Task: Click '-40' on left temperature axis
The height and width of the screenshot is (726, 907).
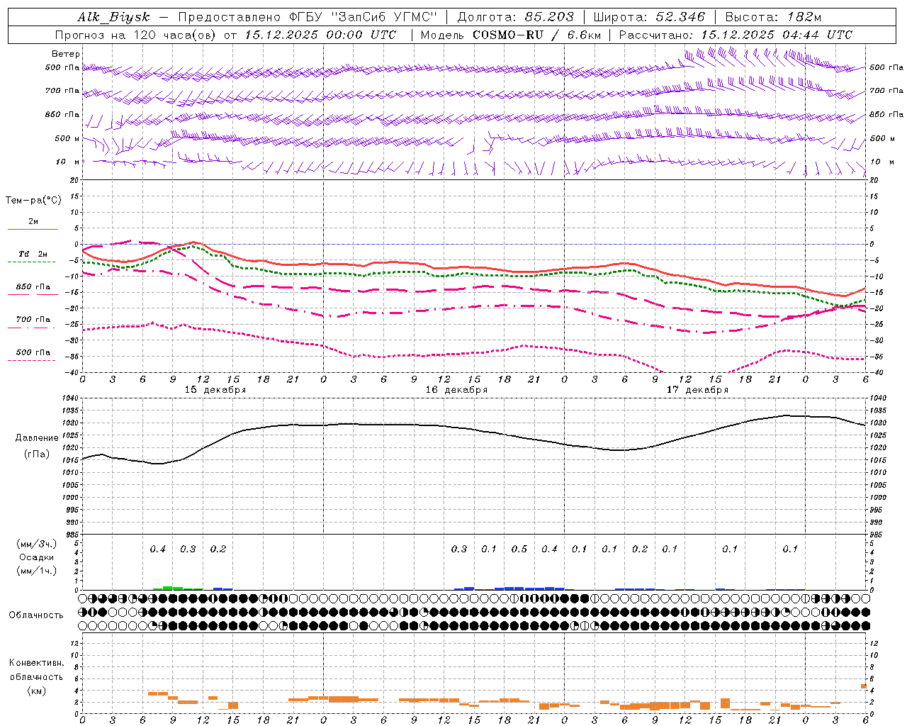Action: 72,373
